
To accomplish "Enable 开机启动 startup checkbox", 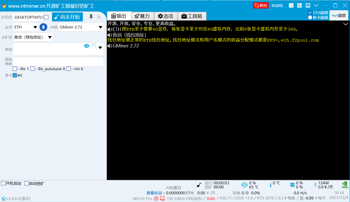I will tap(3, 183).
